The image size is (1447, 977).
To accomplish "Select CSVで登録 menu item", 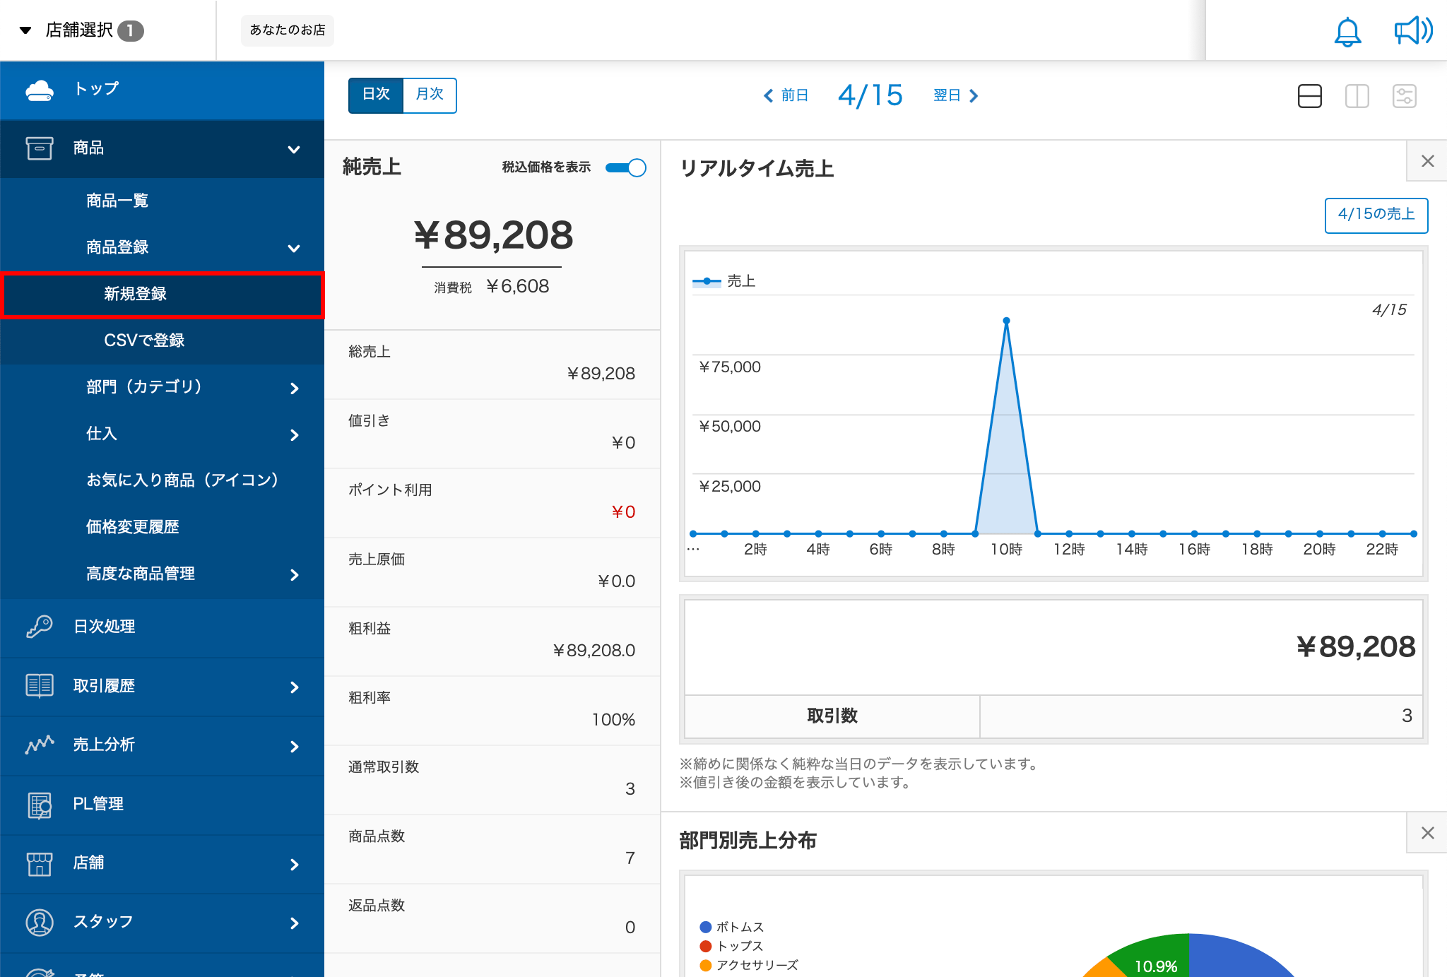I will (144, 341).
